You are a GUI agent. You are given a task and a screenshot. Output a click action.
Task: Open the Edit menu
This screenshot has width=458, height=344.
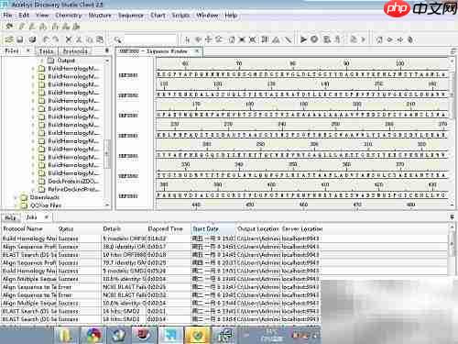coord(24,15)
